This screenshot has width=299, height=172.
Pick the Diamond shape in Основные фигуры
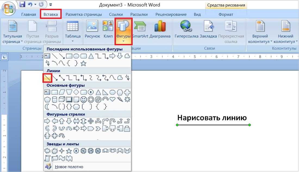point(76,92)
